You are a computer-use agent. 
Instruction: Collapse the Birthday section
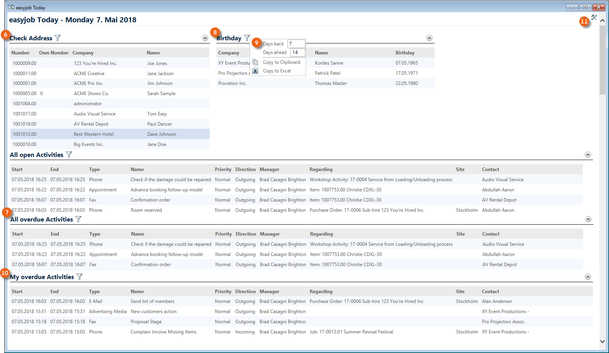429,38
